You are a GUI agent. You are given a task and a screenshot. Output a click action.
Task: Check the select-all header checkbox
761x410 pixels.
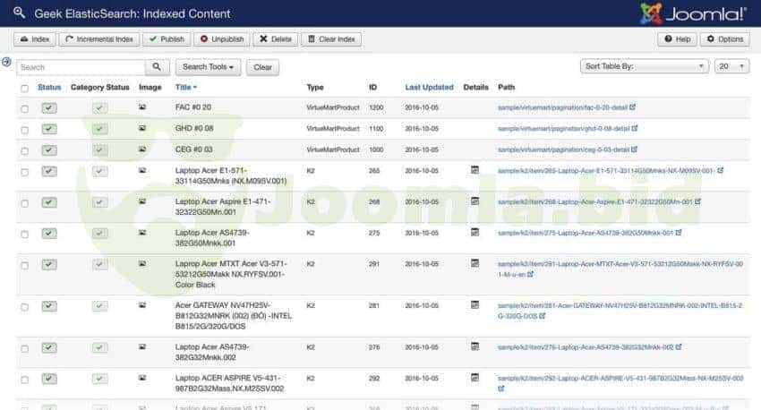click(x=25, y=89)
